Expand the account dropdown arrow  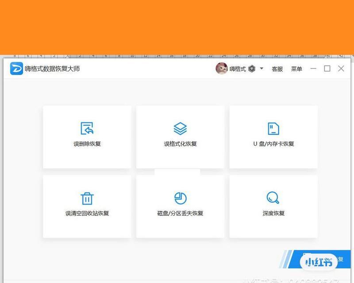pyautogui.click(x=262, y=68)
